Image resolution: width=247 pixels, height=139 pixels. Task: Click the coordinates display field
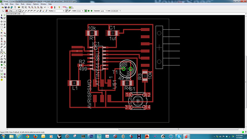pyautogui.click(x=15, y=14)
